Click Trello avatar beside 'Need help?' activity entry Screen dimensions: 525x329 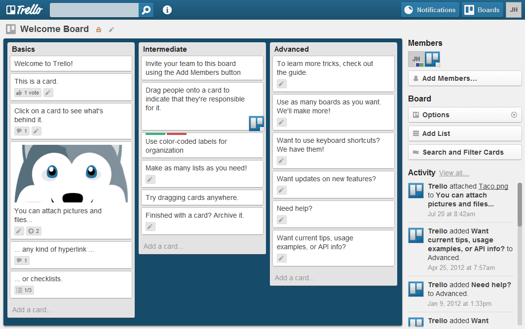[416, 289]
